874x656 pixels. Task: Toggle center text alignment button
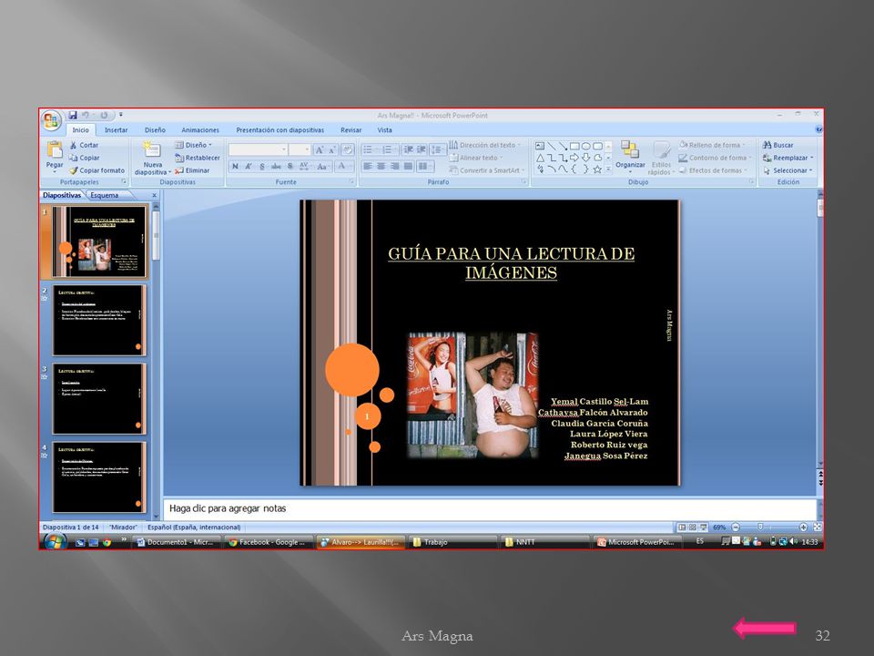[x=381, y=166]
